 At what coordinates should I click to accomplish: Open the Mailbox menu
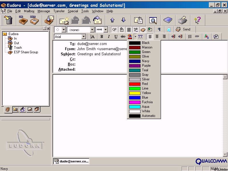pyautogui.click(x=29, y=11)
